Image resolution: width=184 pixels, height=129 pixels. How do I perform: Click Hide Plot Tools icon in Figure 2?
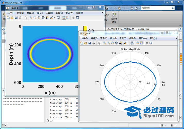[147, 43]
